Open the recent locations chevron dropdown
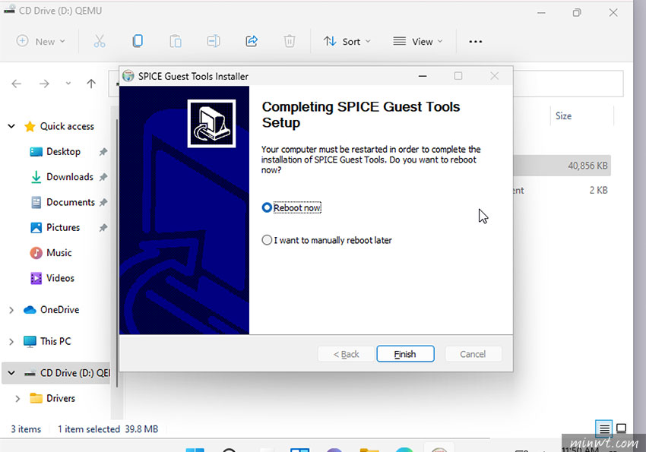The height and width of the screenshot is (452, 646). (68, 84)
